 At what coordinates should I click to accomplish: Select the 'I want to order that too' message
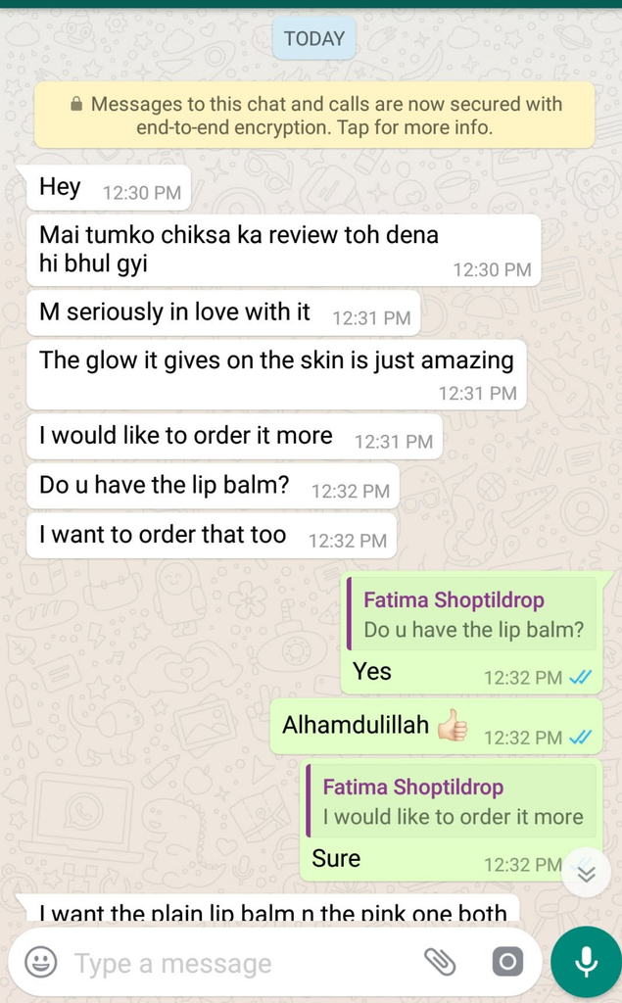click(x=212, y=536)
